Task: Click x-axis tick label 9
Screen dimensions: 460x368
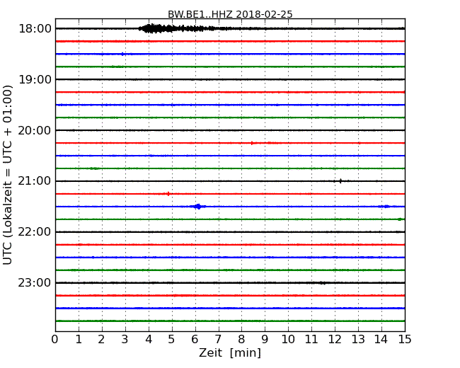Action: pos(265,340)
